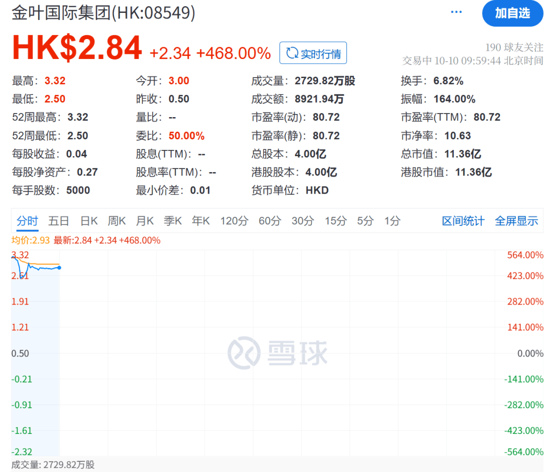
Task: Switch to the 五日 five-day tab
Action: 59,220
